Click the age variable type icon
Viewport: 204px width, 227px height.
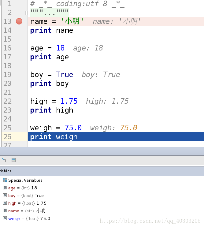click(5, 188)
